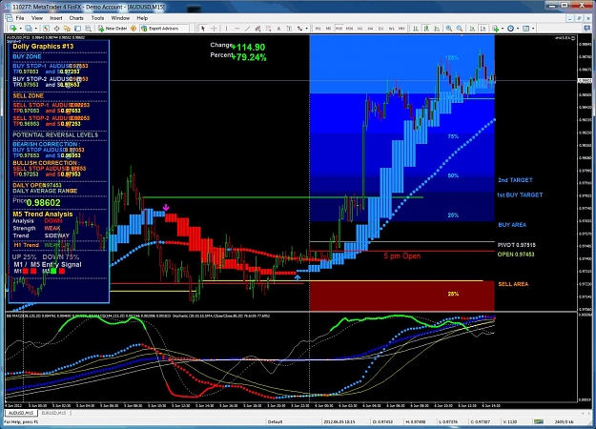Open the Charts menu
The image size is (596, 429).
[76, 18]
